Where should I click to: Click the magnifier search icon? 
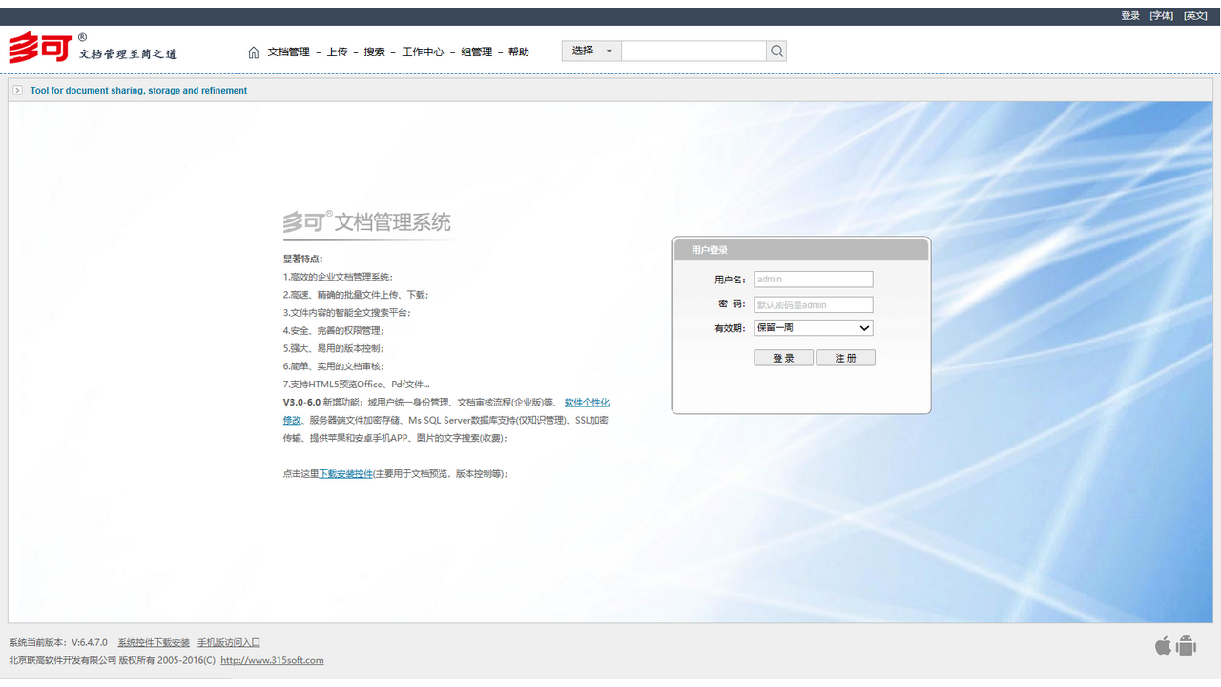776,52
